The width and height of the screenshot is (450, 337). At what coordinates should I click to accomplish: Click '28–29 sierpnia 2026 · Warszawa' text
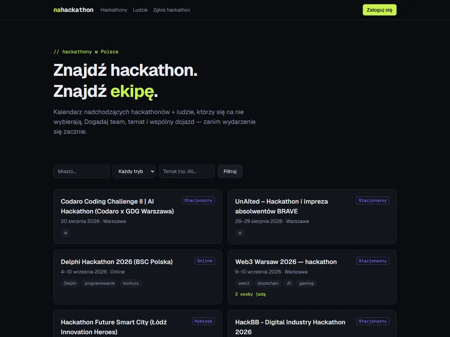tap(272, 221)
